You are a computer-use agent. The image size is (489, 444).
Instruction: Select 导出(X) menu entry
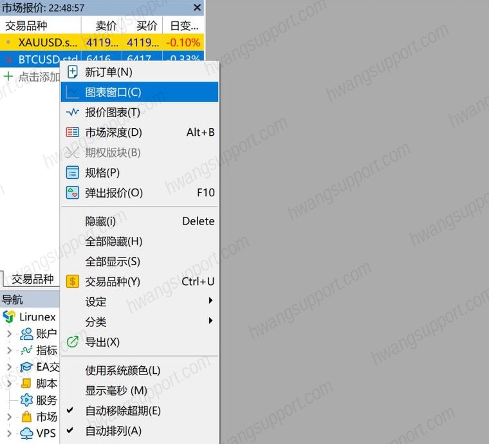pyautogui.click(x=140, y=342)
